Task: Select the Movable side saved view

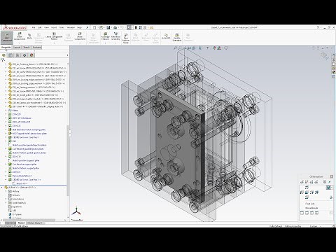Action: click(311, 208)
